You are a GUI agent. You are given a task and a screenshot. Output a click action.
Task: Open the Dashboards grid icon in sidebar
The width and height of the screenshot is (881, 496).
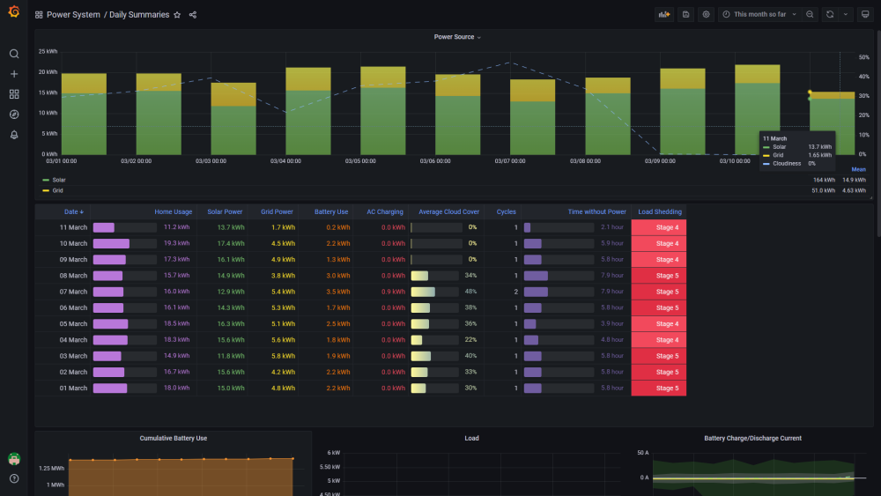click(14, 94)
